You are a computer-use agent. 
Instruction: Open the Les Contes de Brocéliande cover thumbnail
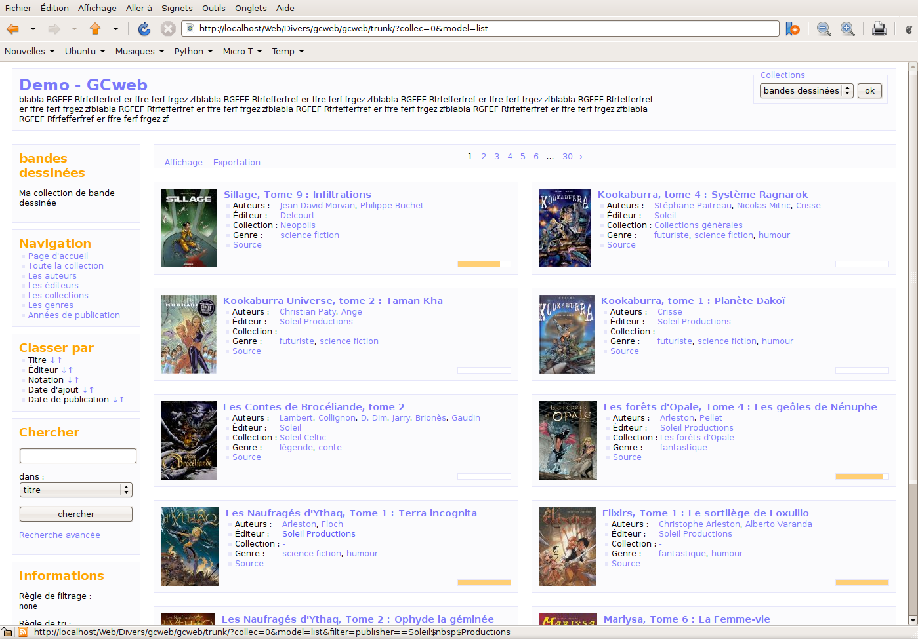coord(189,440)
